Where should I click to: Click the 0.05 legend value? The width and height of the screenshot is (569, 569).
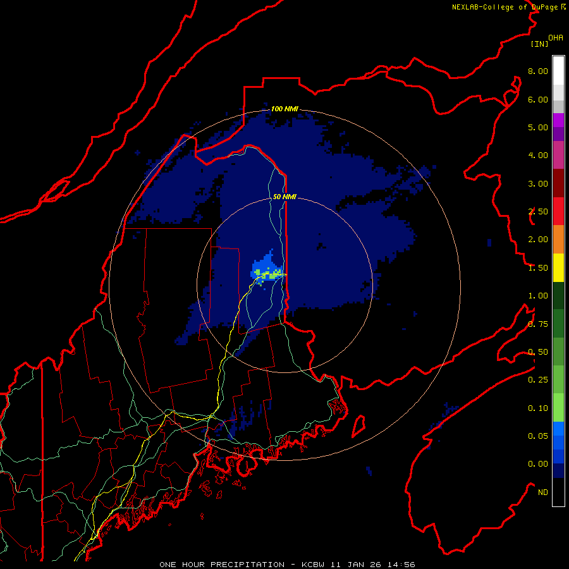pyautogui.click(x=538, y=436)
